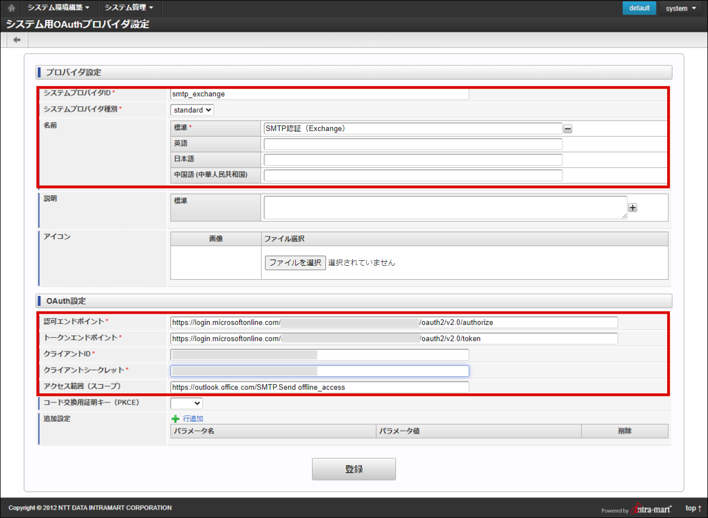The width and height of the screenshot is (708, 518).
Task: Click the intra-mart logo in footer
Action: click(x=651, y=509)
